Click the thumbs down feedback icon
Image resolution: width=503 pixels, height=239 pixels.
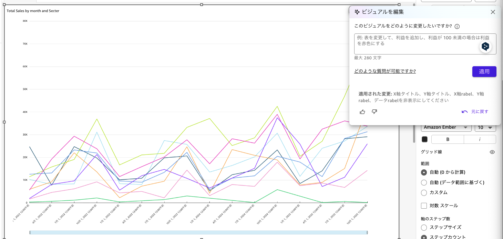(374, 112)
